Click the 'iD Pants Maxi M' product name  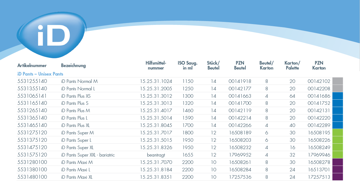77,162
